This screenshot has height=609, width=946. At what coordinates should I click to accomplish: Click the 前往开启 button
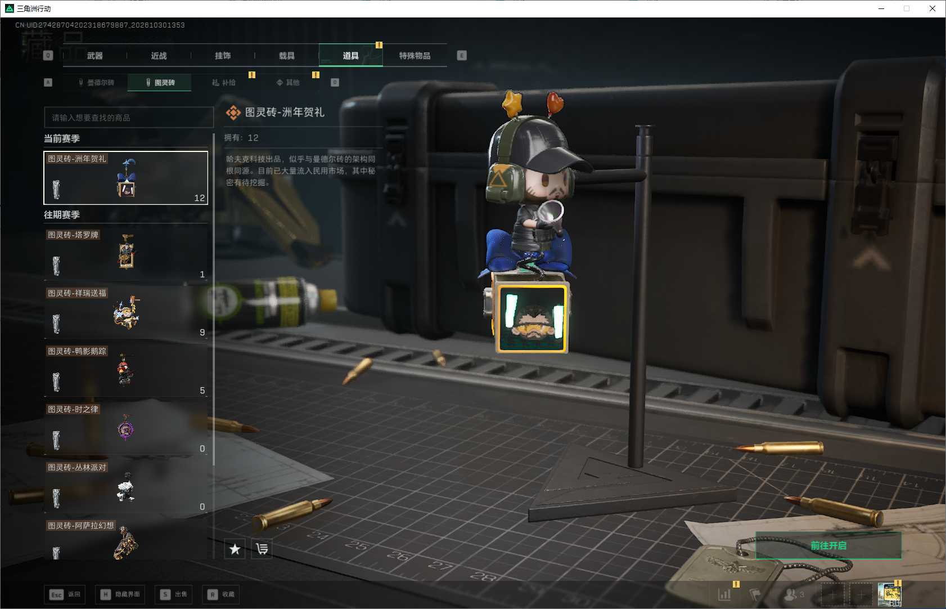828,545
